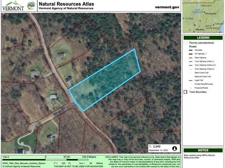Click the Town Highway (Class 2,3) line symbol
Viewport: 225px width, 168px height.
191,65
